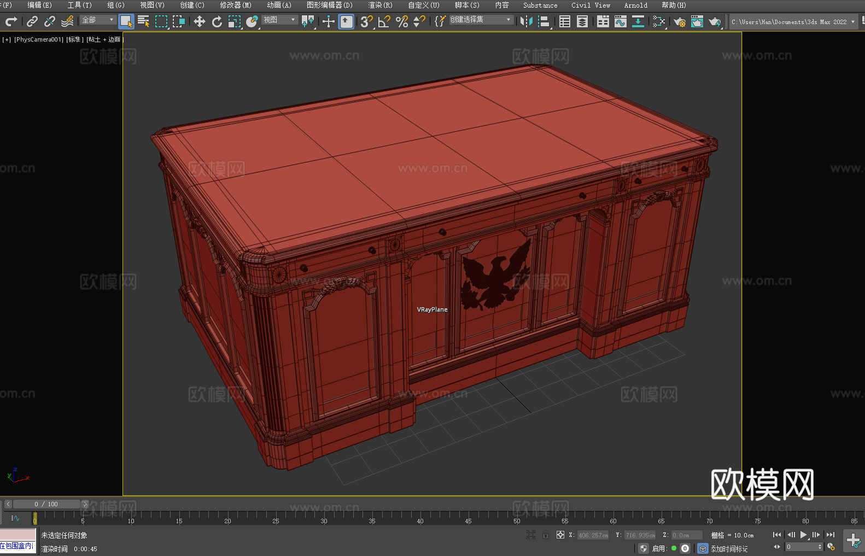865x556 pixels.
Task: Click time slider previous frame arrow
Action: click(x=8, y=504)
